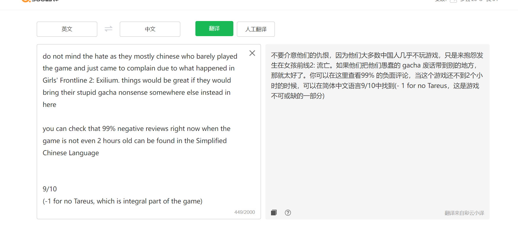Click the 人工翻译 button
518x234 pixels.
click(x=256, y=29)
